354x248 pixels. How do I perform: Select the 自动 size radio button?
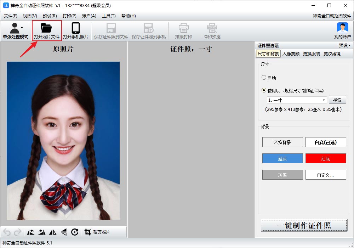point(263,78)
